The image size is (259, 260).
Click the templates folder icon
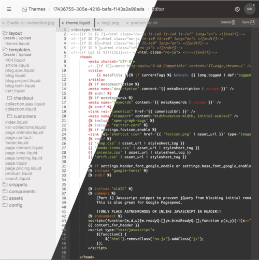[x=5, y=50]
